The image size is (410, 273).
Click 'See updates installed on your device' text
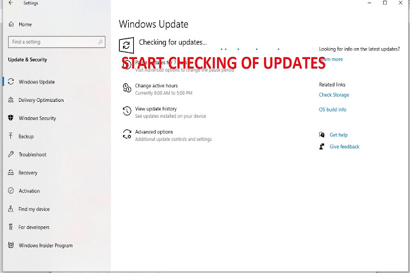click(170, 116)
